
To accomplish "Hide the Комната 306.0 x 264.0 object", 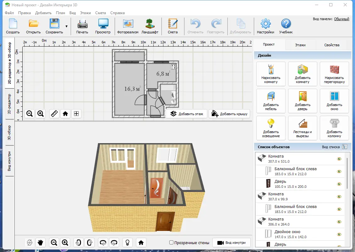I will [x=339, y=222].
